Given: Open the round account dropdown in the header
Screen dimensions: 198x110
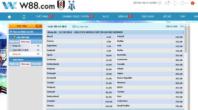Looking at the screenshot, I should pyautogui.click(x=183, y=3).
